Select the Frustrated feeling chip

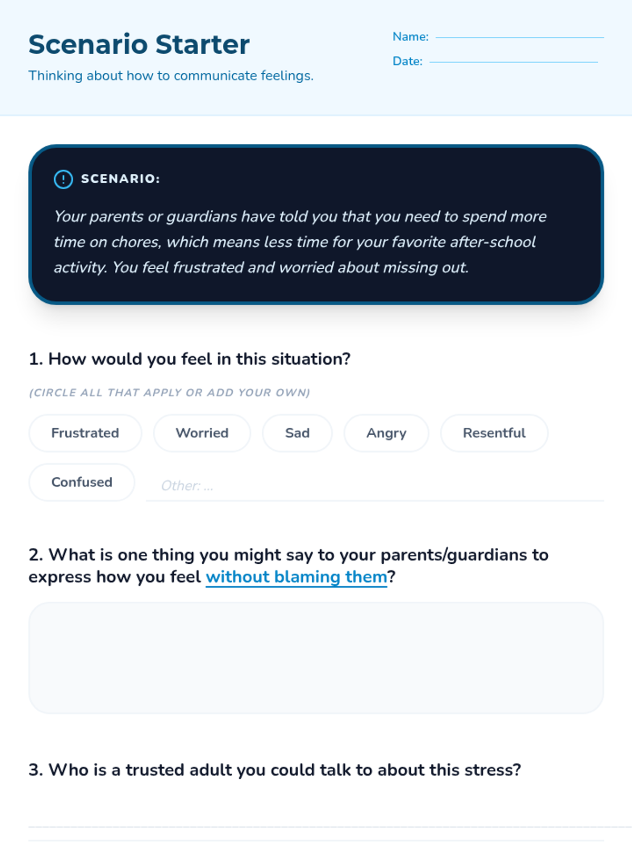pyautogui.click(x=85, y=433)
